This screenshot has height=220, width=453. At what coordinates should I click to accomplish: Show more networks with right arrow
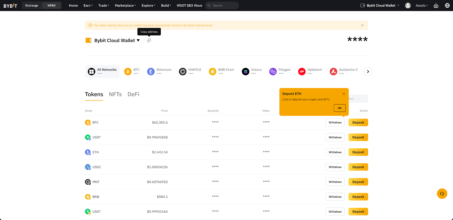tap(368, 72)
